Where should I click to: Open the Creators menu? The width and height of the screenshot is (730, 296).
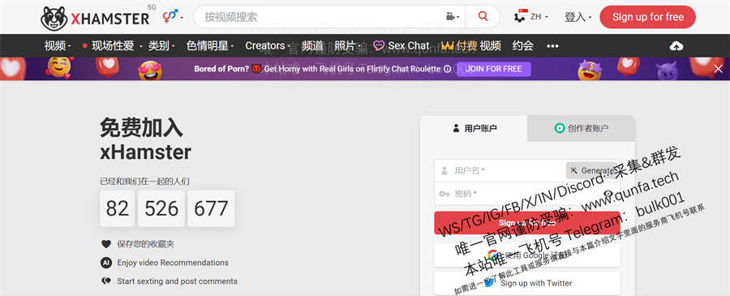(x=267, y=45)
